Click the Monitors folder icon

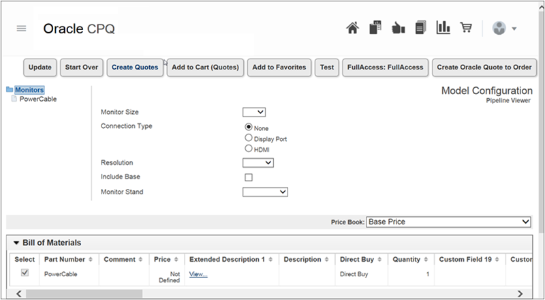10,90
